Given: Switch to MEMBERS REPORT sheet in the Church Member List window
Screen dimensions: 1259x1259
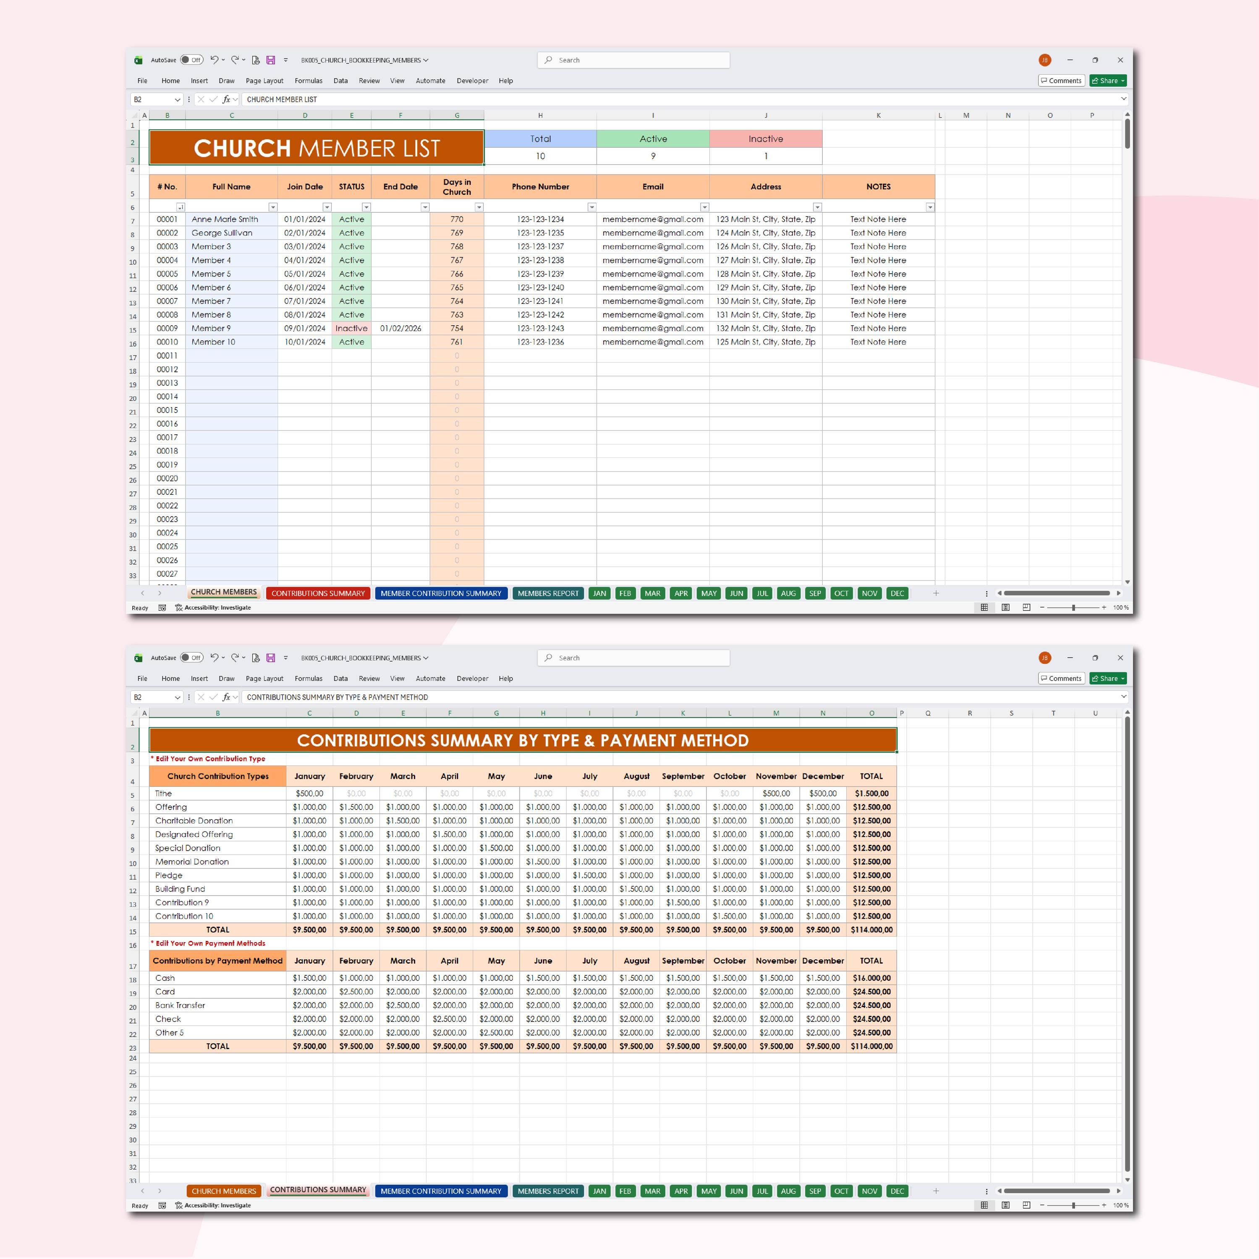Looking at the screenshot, I should (x=548, y=594).
